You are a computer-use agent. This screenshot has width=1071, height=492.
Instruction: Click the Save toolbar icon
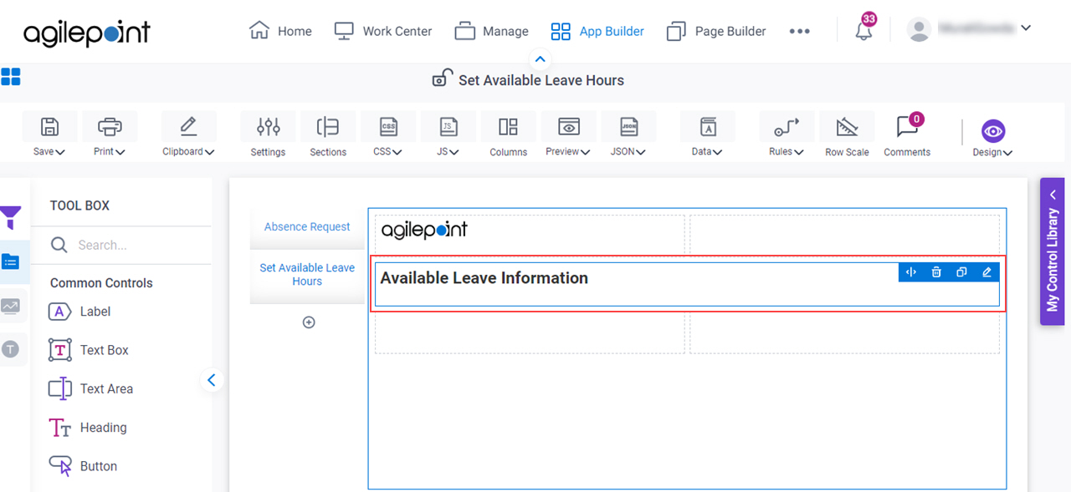(49, 127)
